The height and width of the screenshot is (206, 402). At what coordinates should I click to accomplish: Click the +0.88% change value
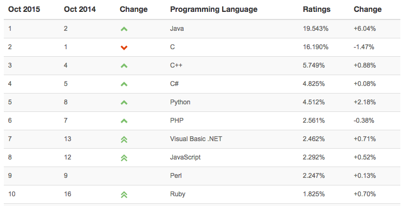[365, 65]
